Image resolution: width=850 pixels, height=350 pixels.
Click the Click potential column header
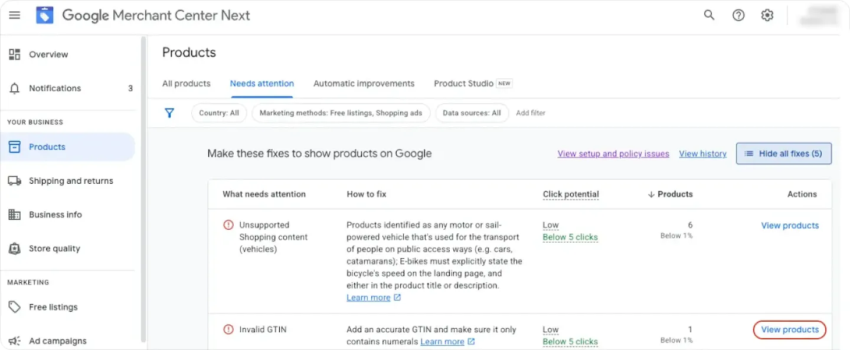[571, 194]
